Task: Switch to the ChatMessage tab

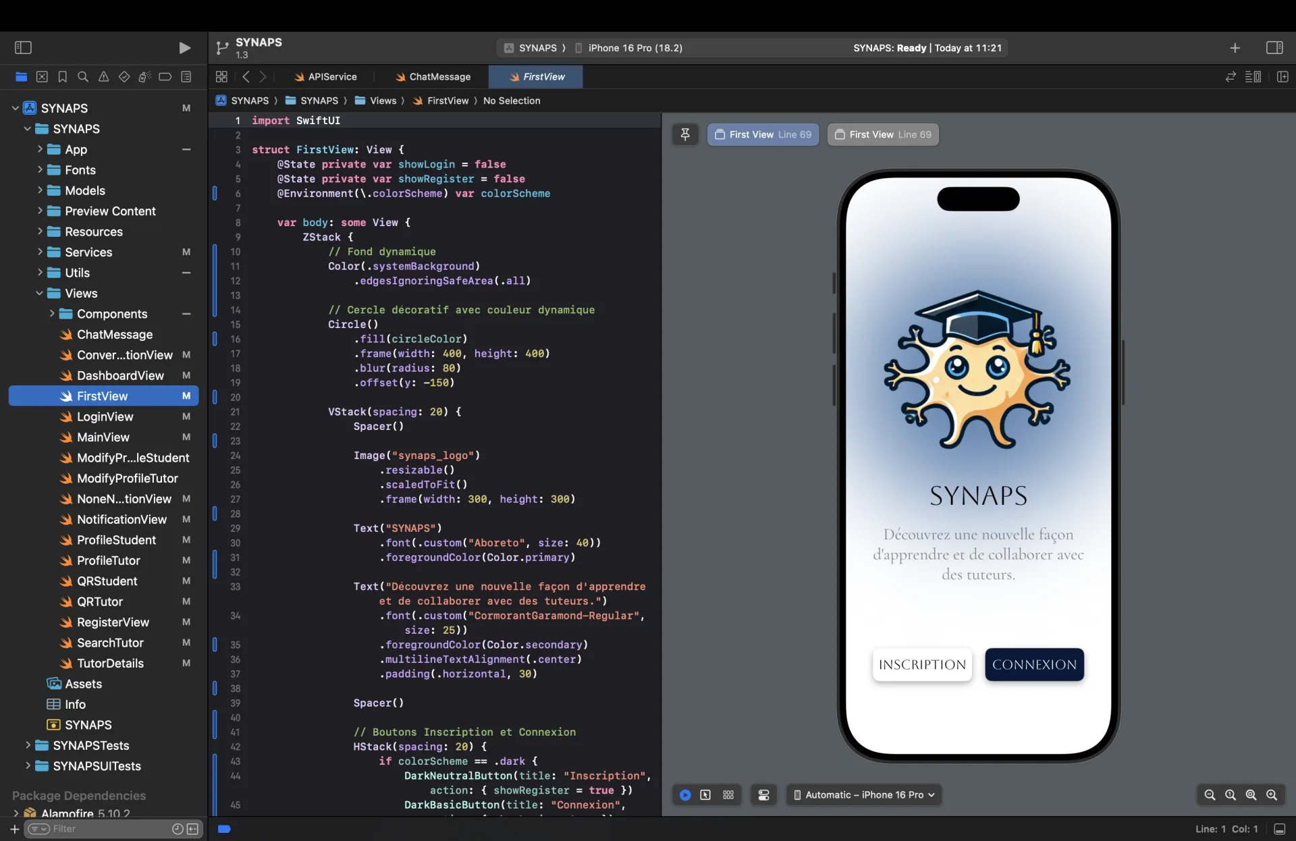Action: pos(433,77)
